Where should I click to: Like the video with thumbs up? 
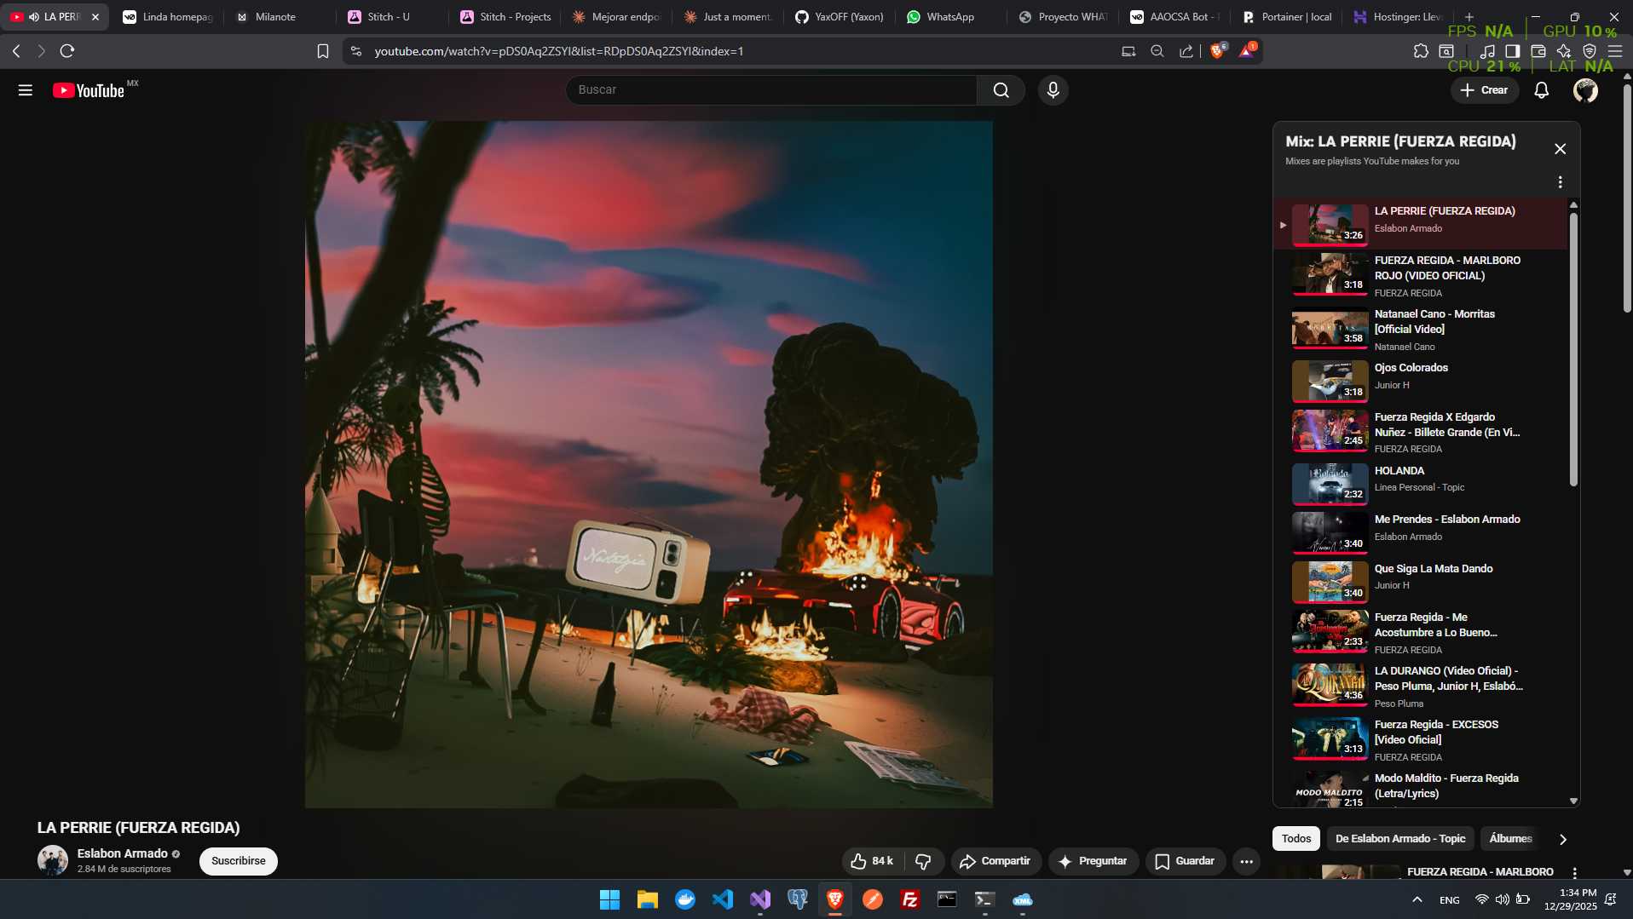(x=873, y=861)
